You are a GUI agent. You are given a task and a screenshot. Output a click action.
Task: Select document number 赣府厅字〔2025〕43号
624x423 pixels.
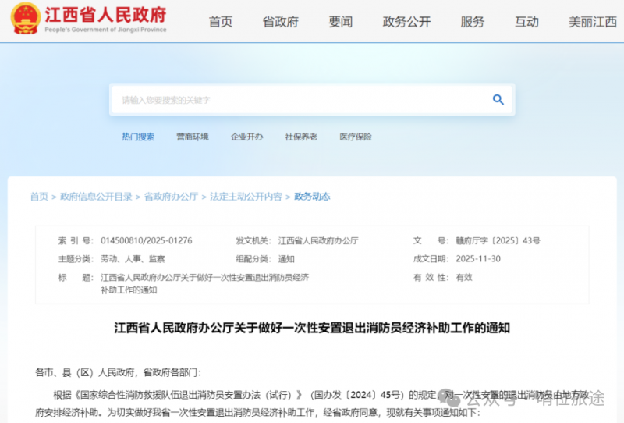(x=498, y=240)
